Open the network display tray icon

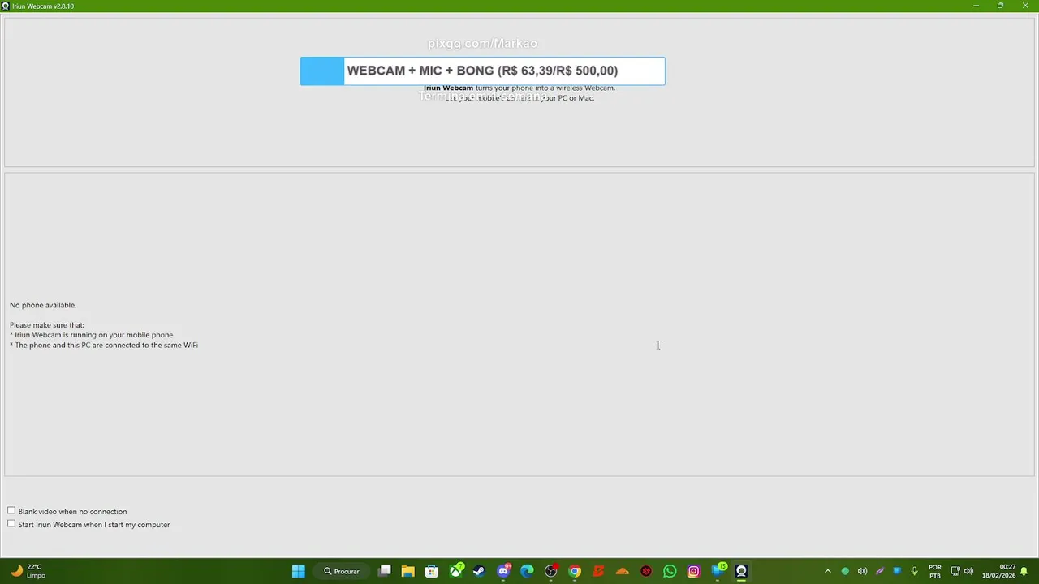(955, 571)
